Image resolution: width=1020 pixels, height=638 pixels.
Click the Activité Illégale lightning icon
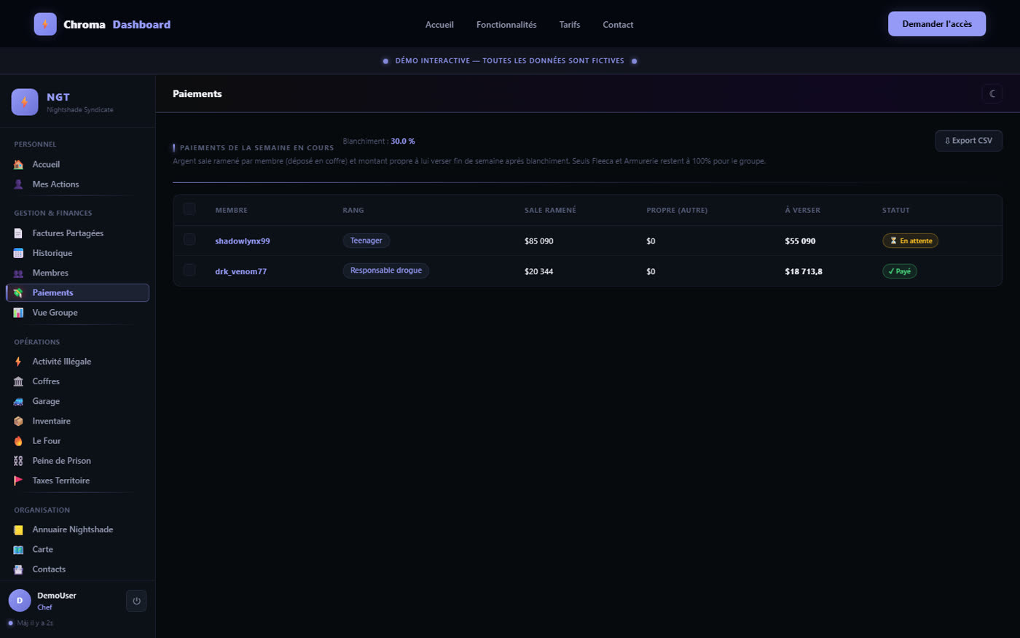(18, 362)
